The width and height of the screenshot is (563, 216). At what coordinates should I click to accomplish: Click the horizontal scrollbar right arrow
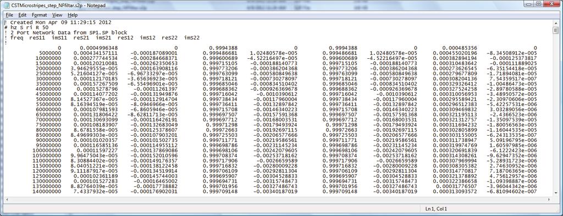coord(549,199)
